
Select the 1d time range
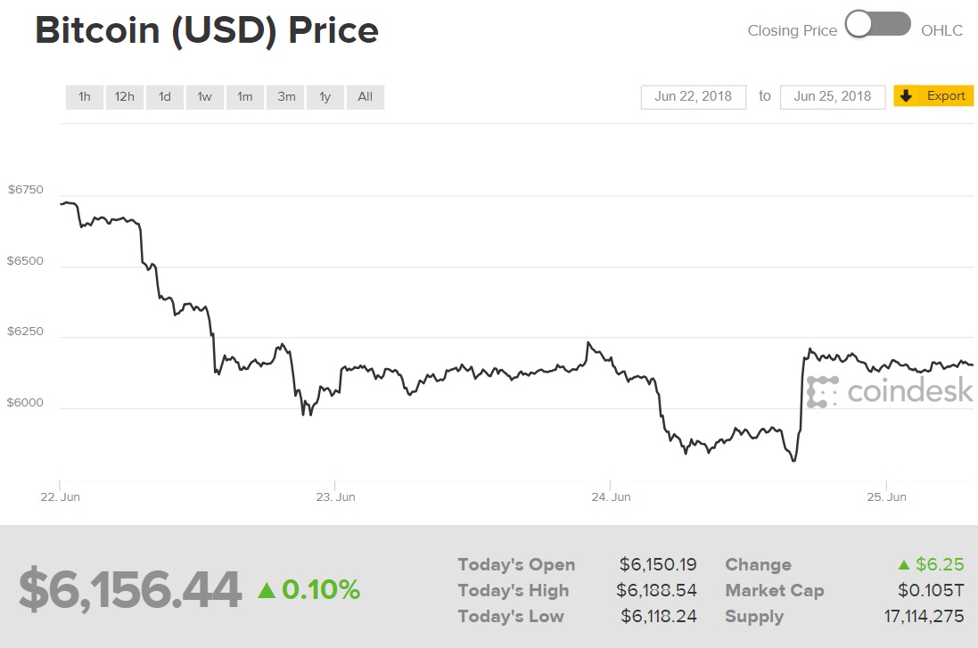[x=164, y=96]
